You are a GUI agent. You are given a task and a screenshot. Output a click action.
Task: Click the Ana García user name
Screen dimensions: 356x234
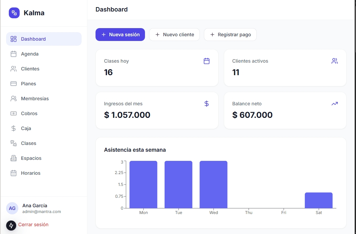click(x=35, y=206)
